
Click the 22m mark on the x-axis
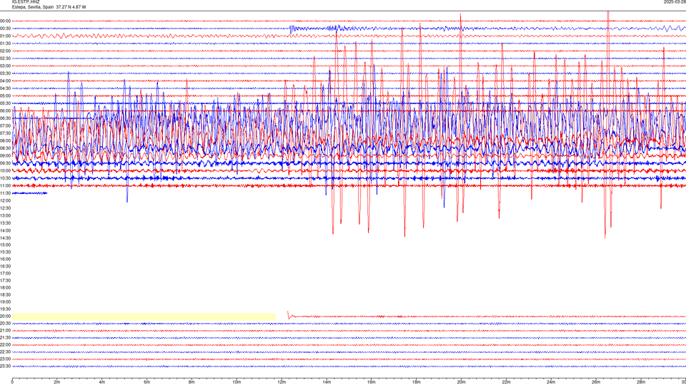pyautogui.click(x=506, y=382)
